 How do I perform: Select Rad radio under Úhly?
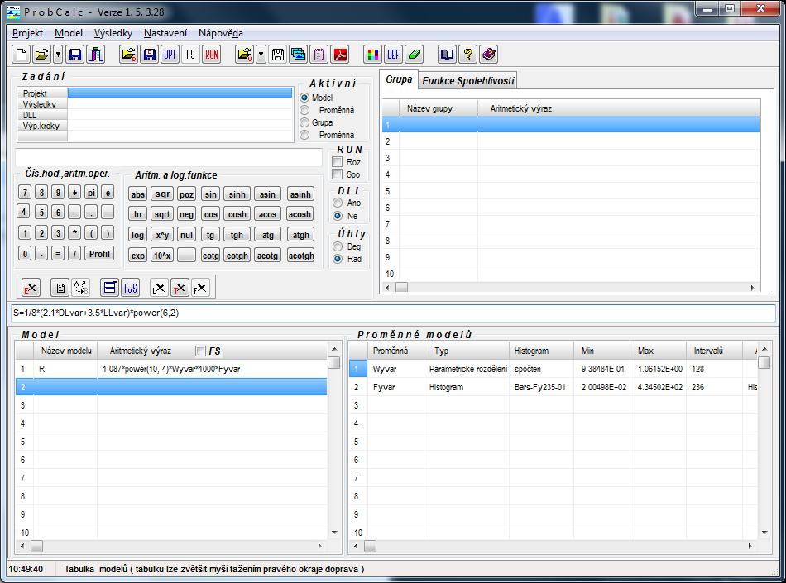click(338, 259)
